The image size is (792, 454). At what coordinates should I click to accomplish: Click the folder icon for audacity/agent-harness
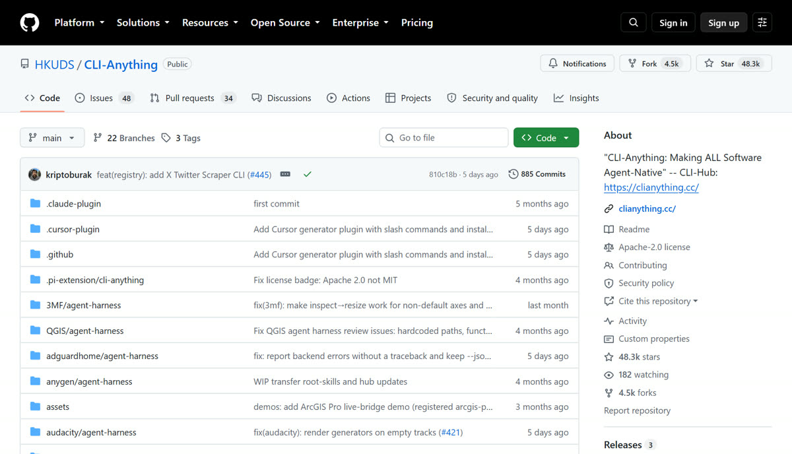coord(35,432)
